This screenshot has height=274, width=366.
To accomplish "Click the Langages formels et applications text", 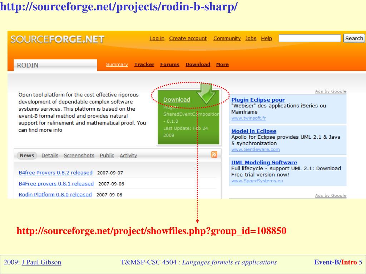I will 229,262.
